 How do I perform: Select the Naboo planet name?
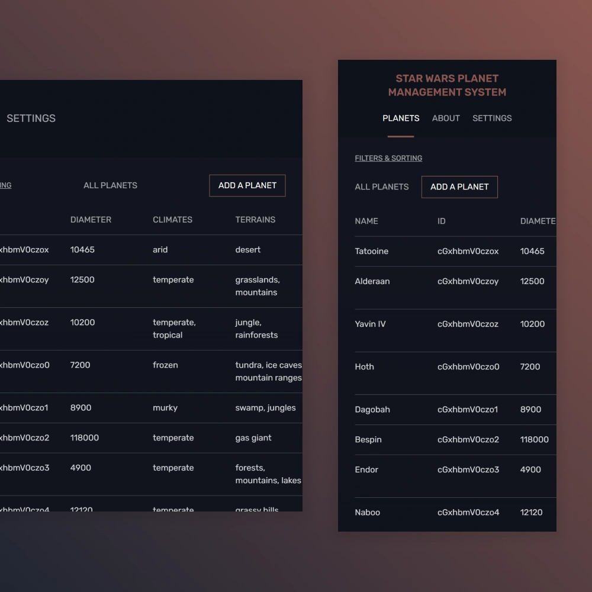click(368, 512)
